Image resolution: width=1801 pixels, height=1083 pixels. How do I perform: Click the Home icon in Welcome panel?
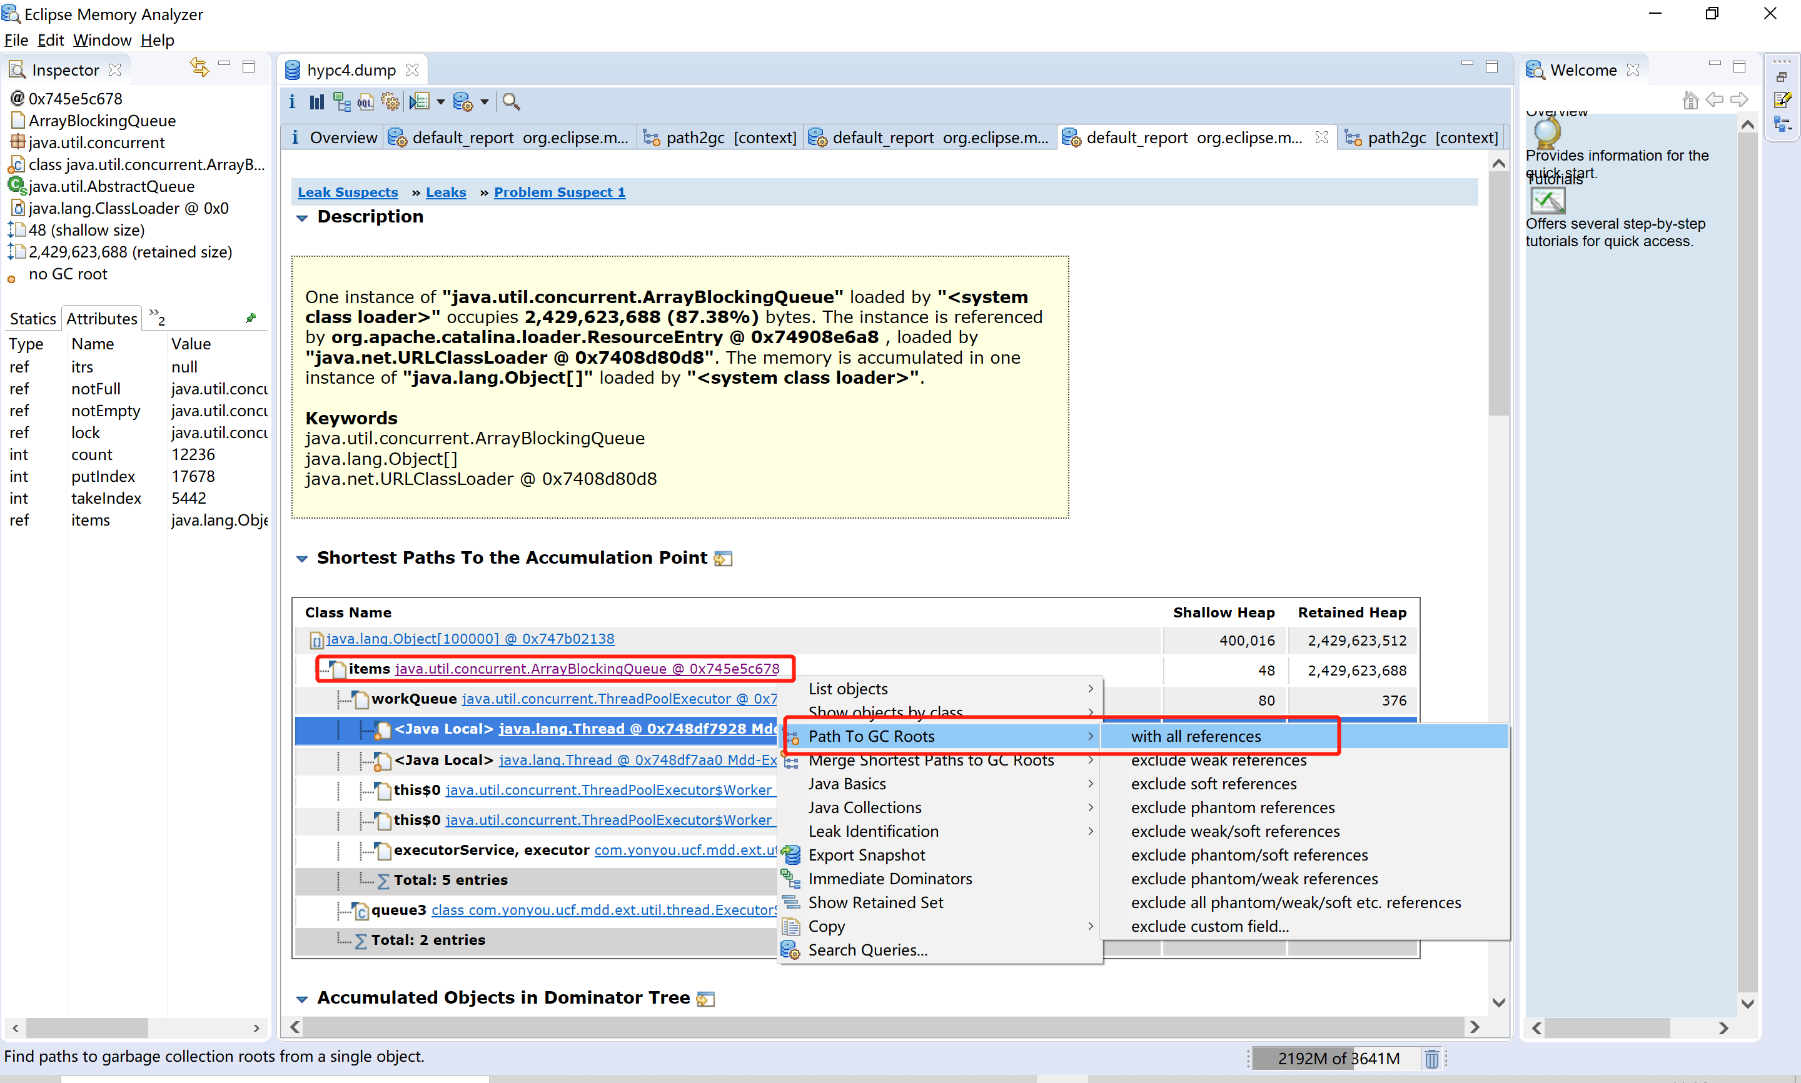click(x=1690, y=100)
